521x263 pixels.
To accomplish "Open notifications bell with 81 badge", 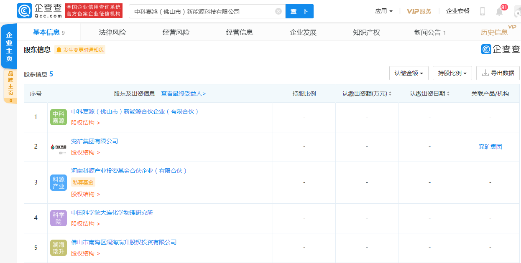I will 499,11.
